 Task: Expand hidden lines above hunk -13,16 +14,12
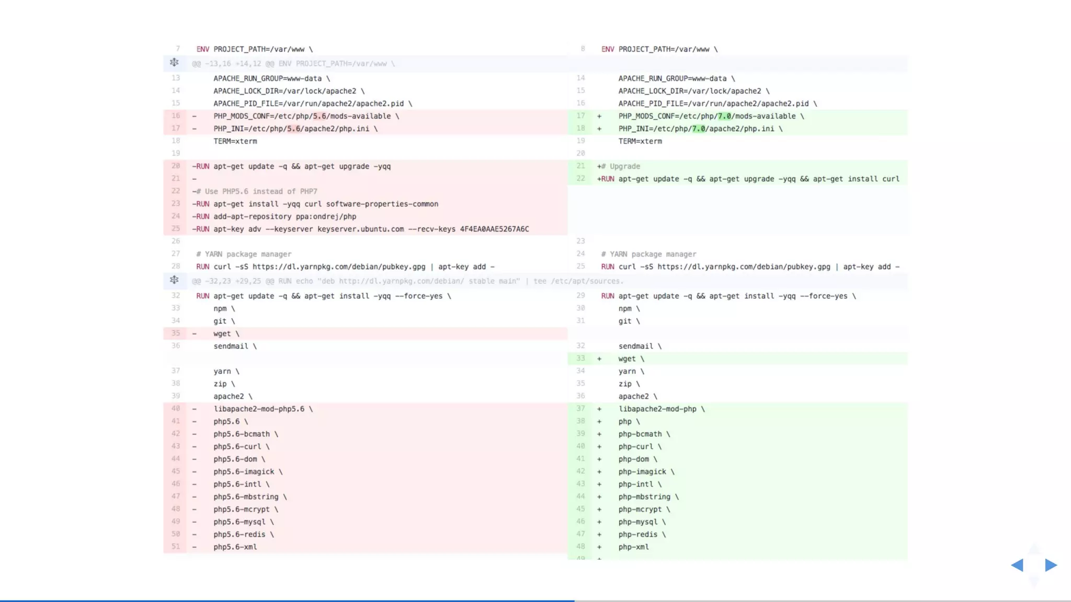click(x=174, y=63)
